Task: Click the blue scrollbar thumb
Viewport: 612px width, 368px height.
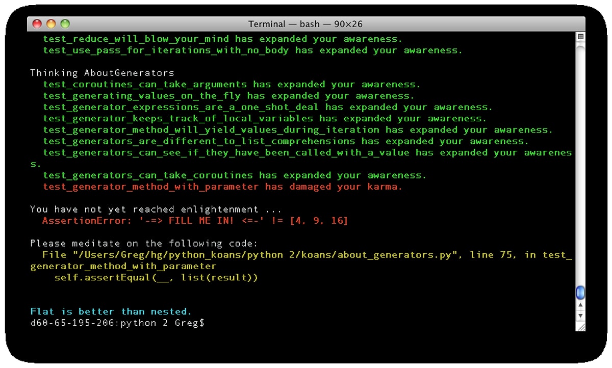Action: click(580, 293)
